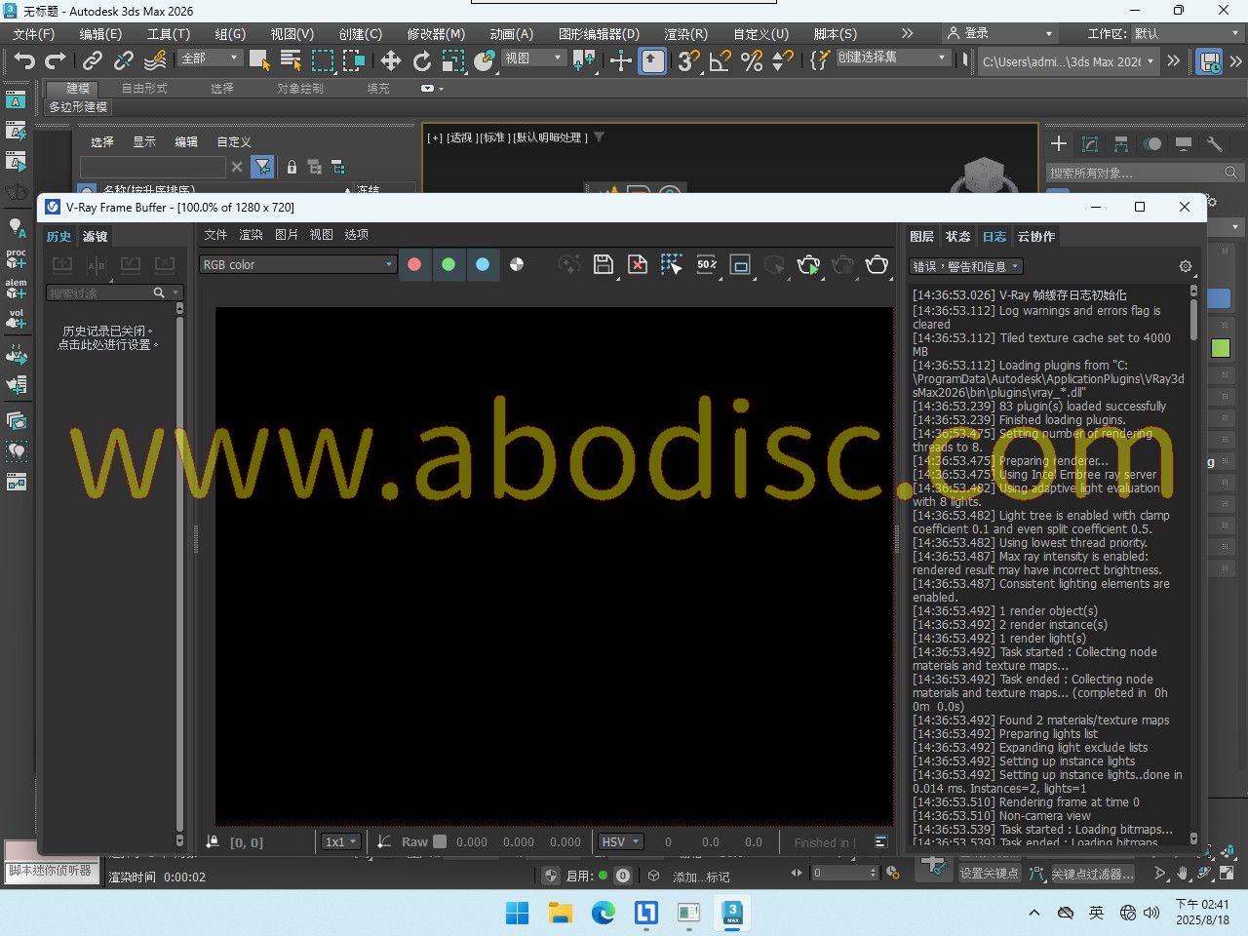The height and width of the screenshot is (936, 1248).
Task: Click the 多边形建模 ribbon button
Action: pos(78,106)
